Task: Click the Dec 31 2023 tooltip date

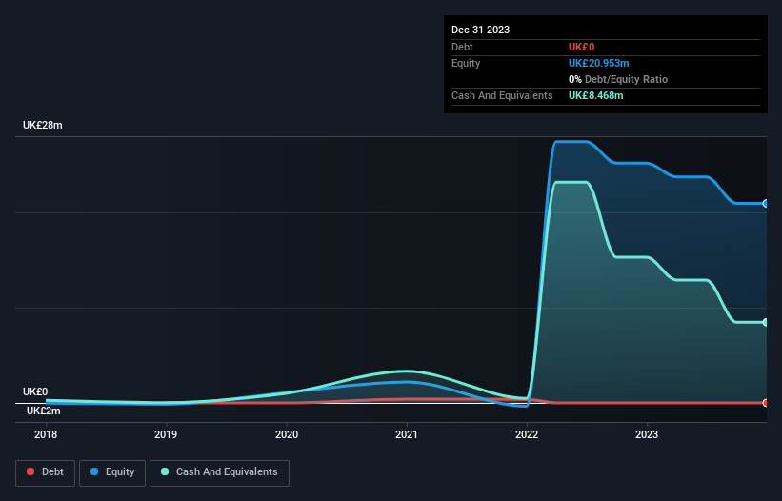Action: click(x=480, y=30)
